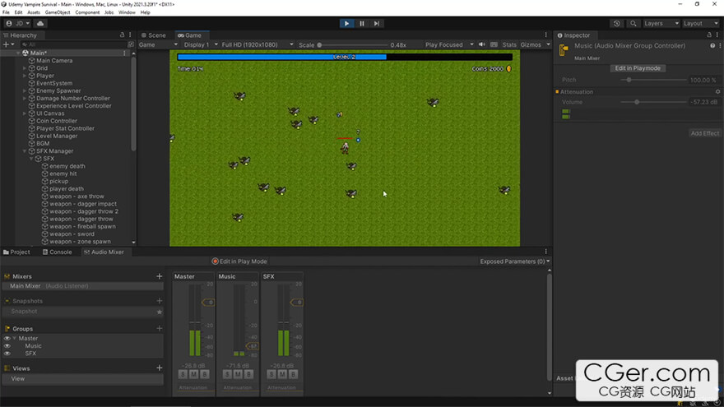Click keyboard shortcuts icon in Game toolbar

pyautogui.click(x=494, y=44)
